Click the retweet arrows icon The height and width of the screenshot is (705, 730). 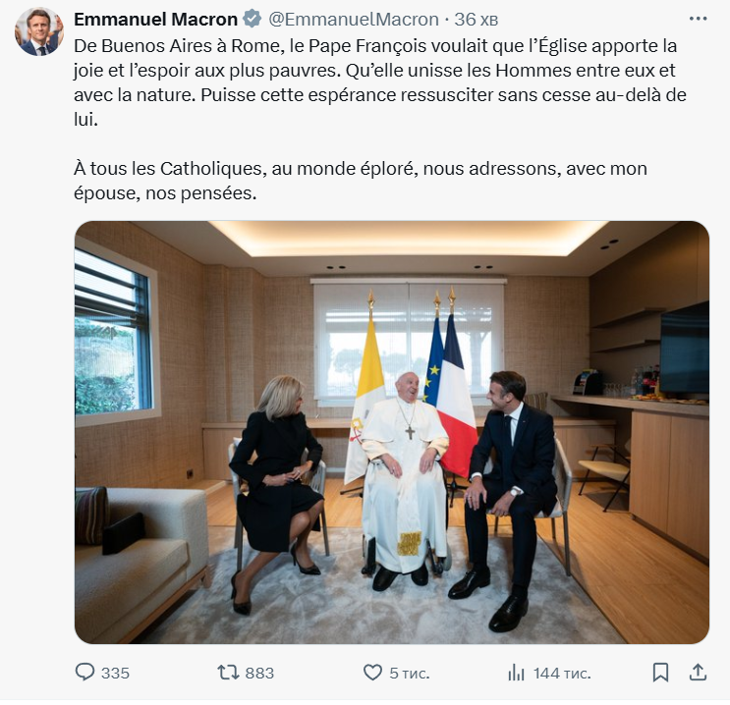click(228, 673)
